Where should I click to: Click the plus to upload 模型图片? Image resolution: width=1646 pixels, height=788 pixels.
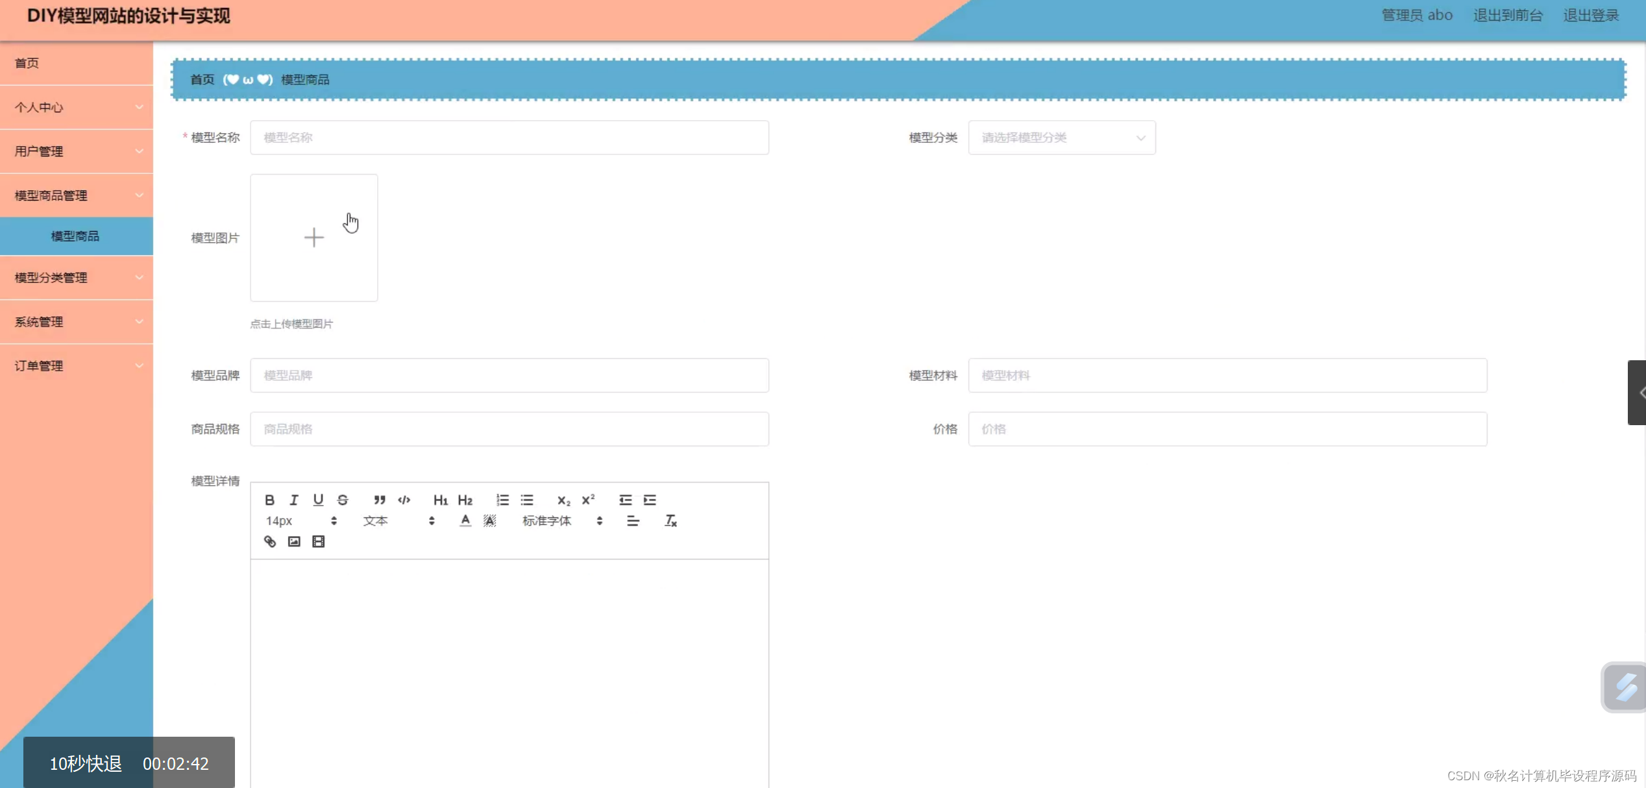pos(314,238)
